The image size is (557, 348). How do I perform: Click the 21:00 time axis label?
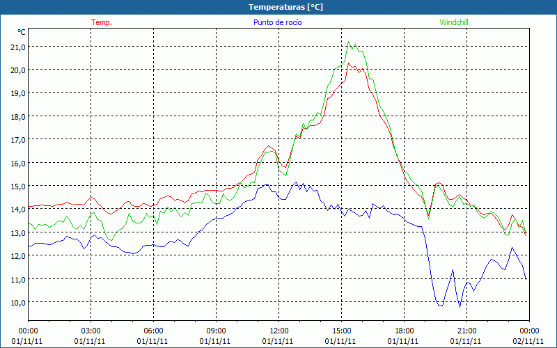click(x=466, y=331)
